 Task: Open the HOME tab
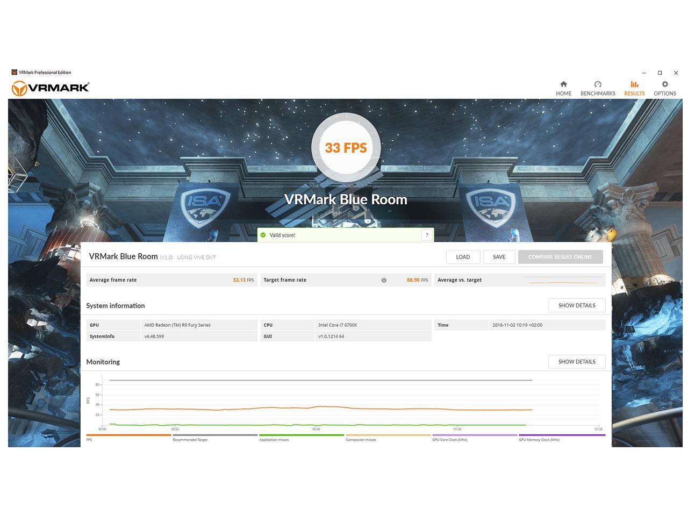563,89
